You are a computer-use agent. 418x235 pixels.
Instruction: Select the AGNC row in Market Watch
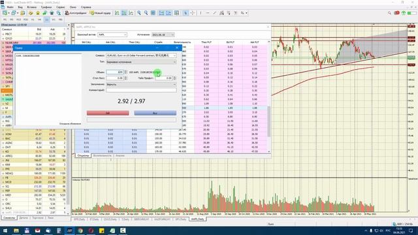[x=34, y=143]
